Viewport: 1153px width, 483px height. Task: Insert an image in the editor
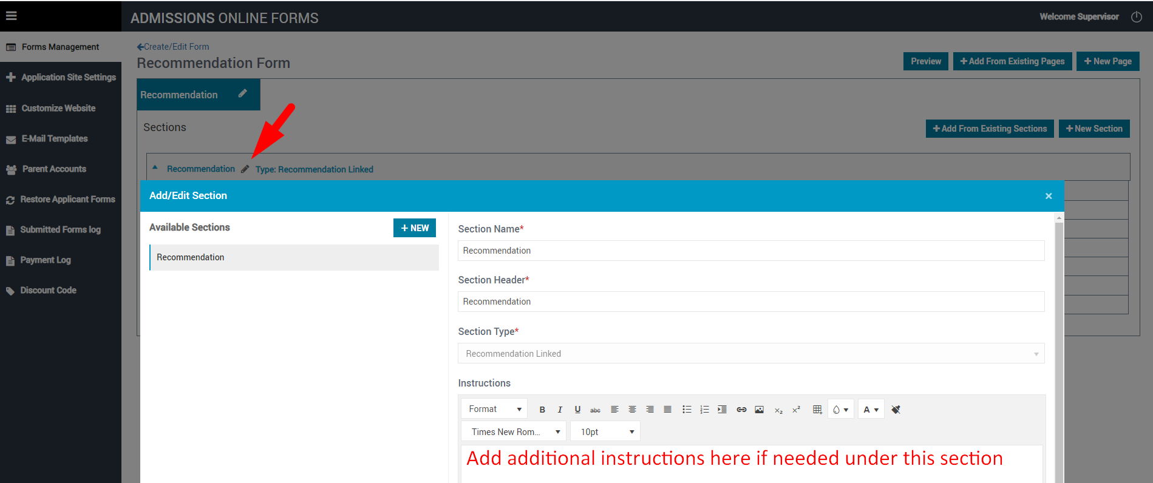coord(759,410)
